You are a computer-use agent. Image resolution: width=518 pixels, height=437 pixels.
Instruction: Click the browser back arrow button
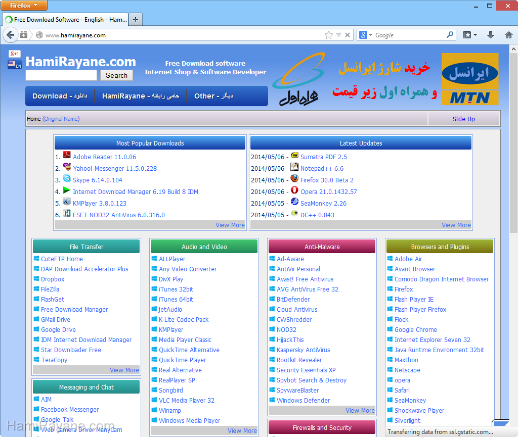coord(11,35)
